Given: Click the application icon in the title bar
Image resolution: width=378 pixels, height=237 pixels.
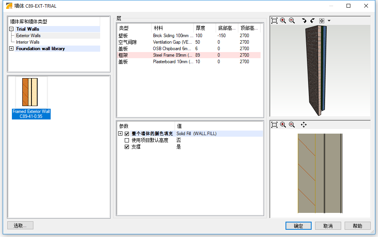Looking at the screenshot, I should click(x=9, y=6).
